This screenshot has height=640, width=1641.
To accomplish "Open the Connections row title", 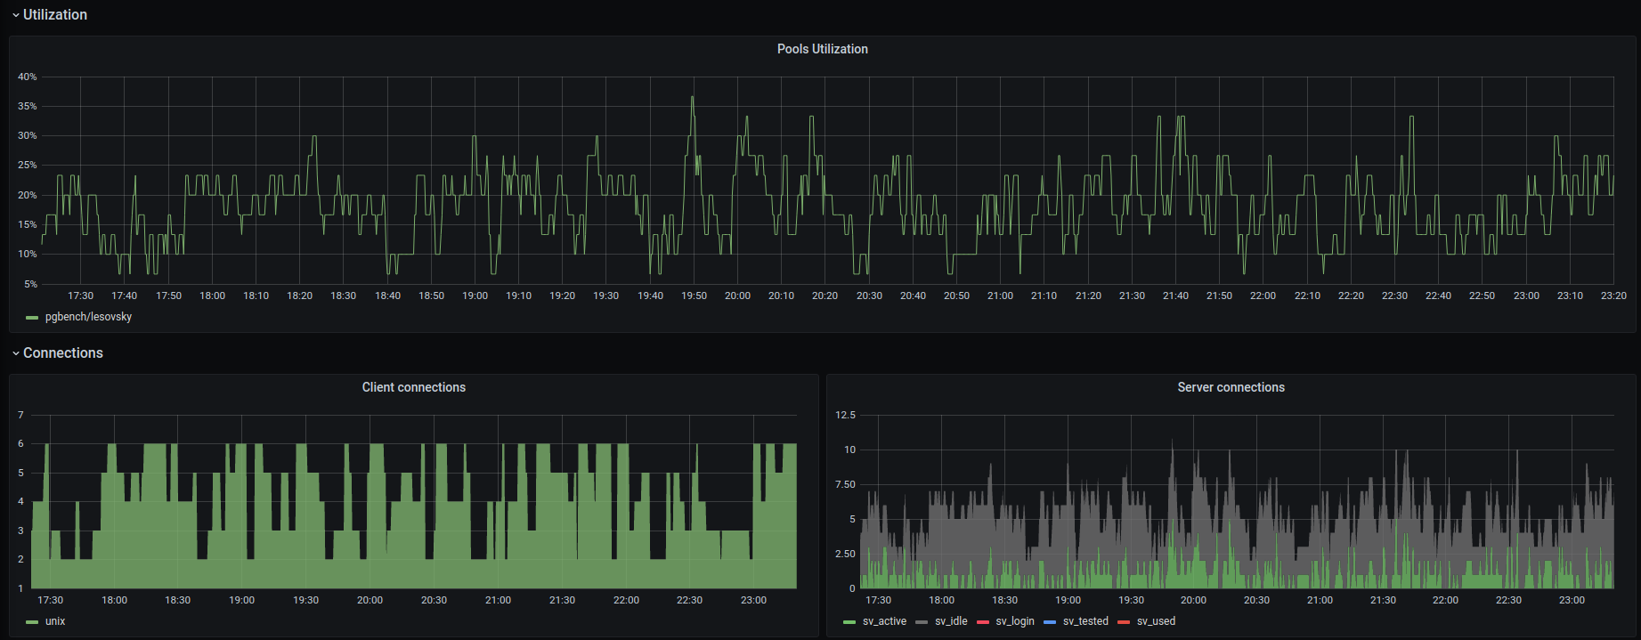I will [x=63, y=353].
